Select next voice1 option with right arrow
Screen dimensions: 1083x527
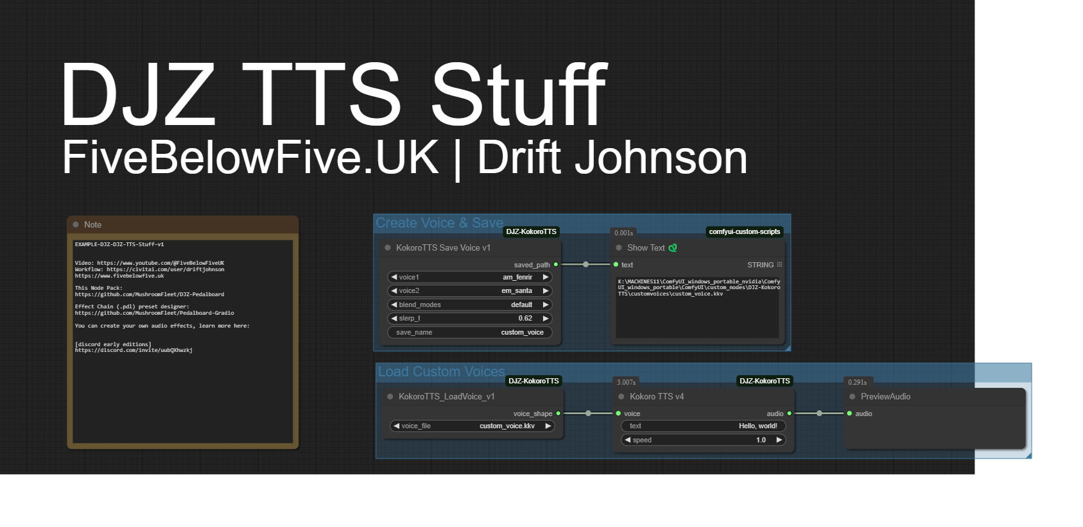546,277
